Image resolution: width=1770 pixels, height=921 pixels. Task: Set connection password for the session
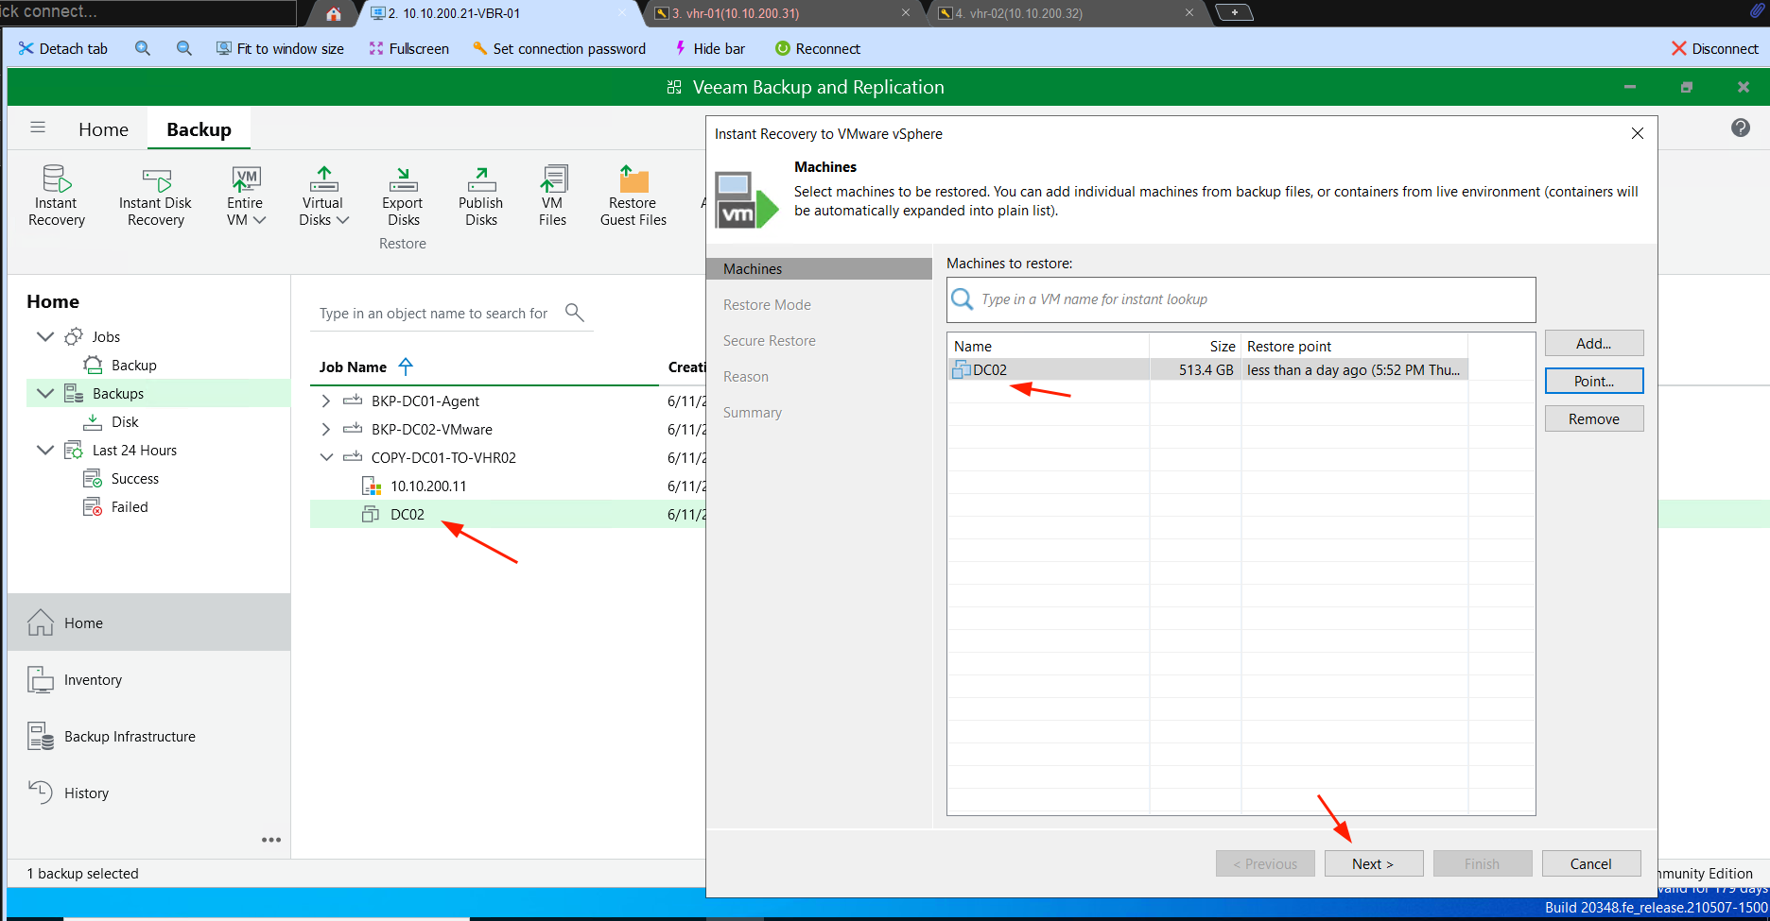[559, 48]
